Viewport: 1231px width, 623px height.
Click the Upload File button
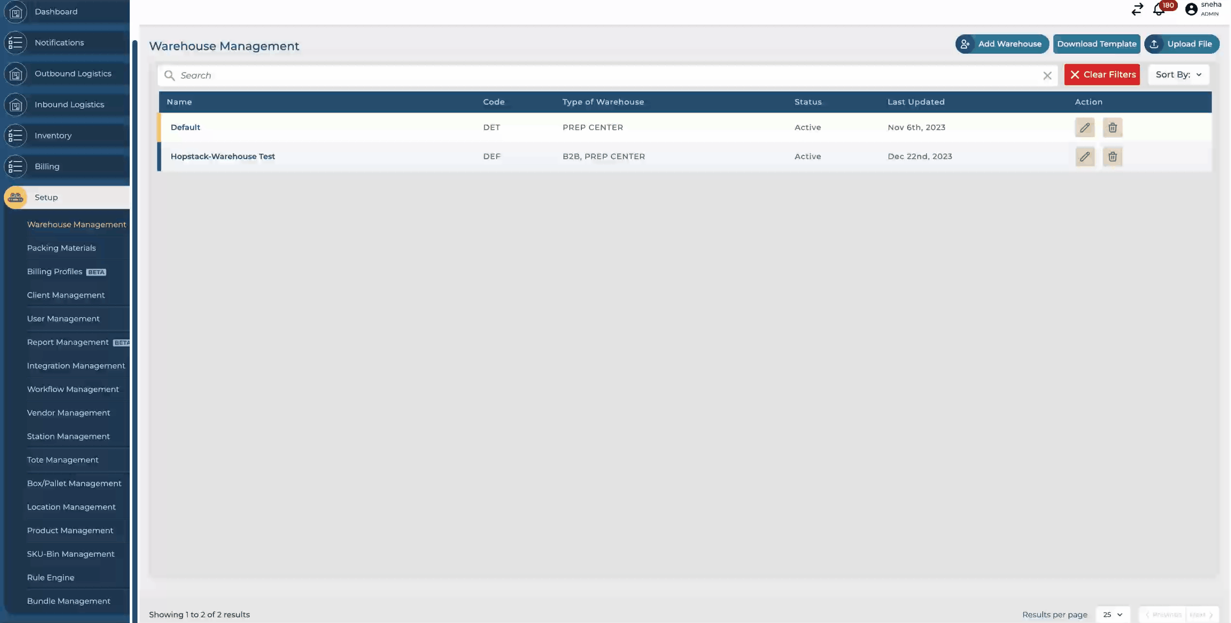(1181, 44)
